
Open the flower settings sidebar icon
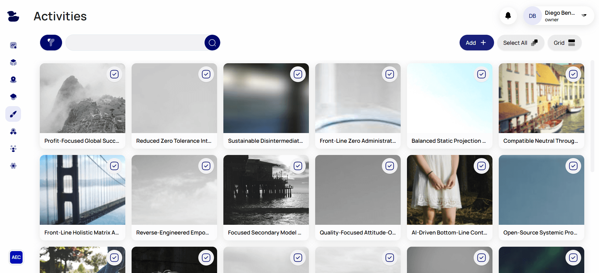(x=13, y=166)
